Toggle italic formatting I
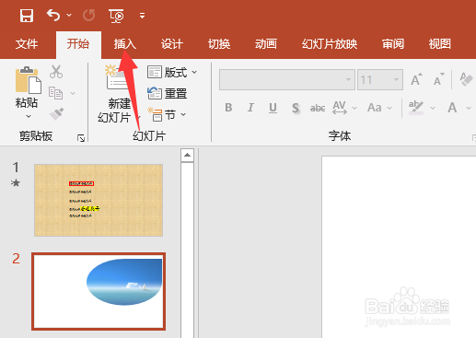 (250, 108)
